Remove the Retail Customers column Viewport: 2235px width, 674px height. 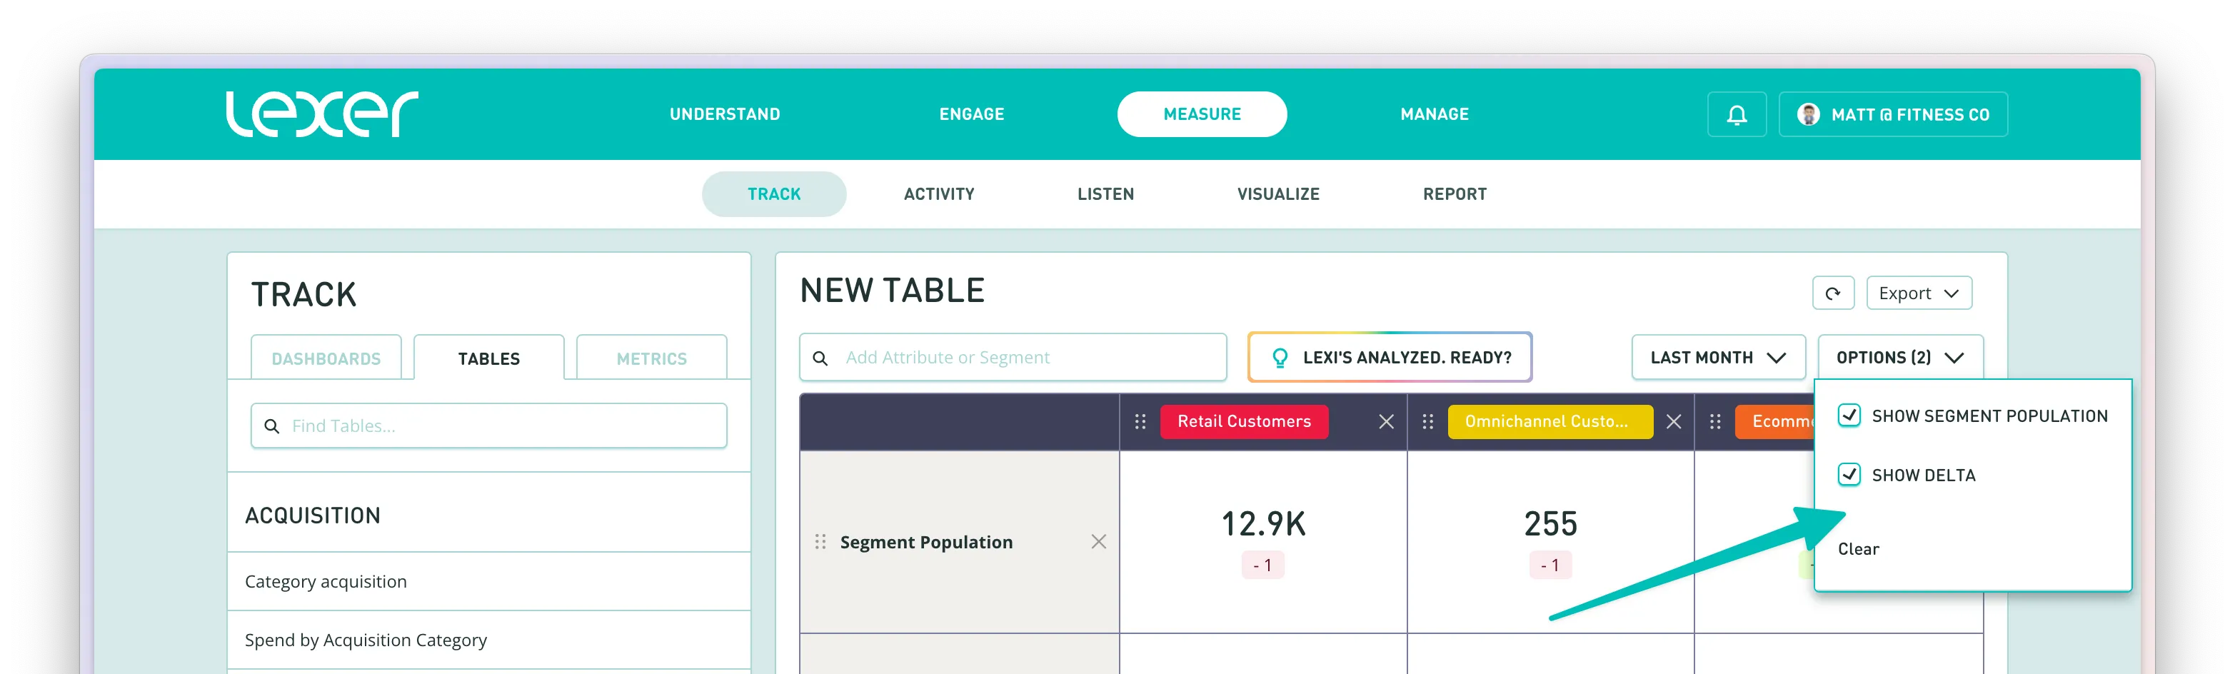click(1387, 421)
